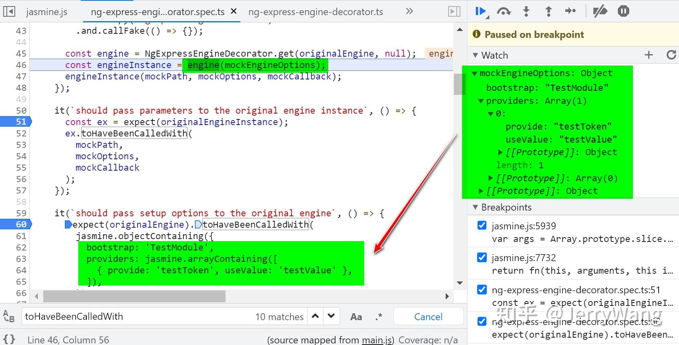Jump to the ng-express-engine-decorator.spec.ts:51 breakpoint
This screenshot has height=345, width=679.
(x=574, y=296)
